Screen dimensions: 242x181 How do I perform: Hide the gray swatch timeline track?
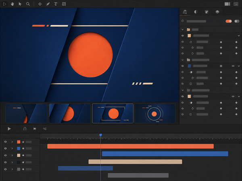(5, 169)
